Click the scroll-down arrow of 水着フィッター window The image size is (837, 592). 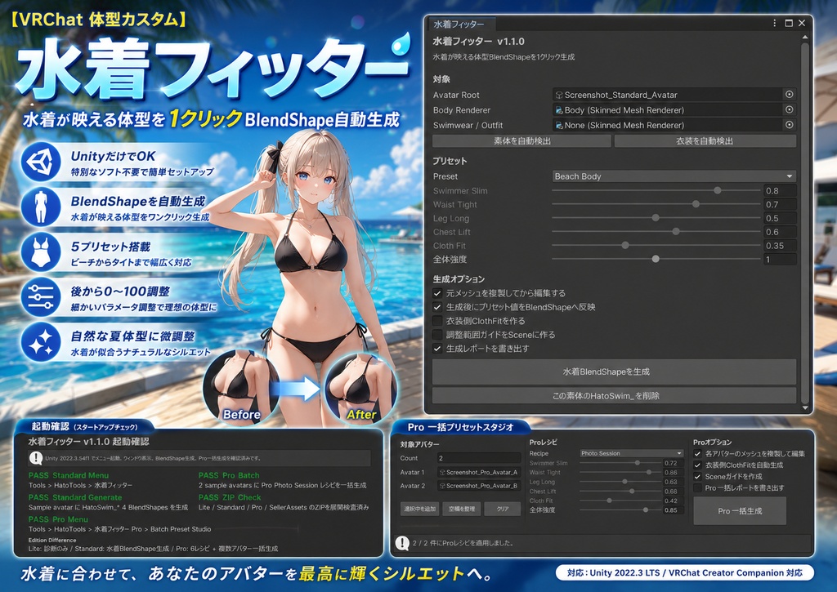[805, 408]
